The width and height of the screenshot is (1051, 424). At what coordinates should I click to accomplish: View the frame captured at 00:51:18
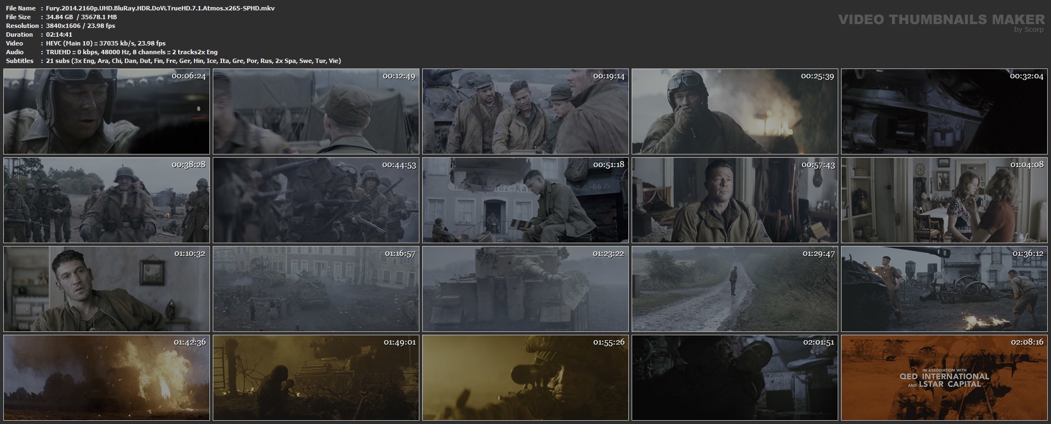pyautogui.click(x=525, y=200)
